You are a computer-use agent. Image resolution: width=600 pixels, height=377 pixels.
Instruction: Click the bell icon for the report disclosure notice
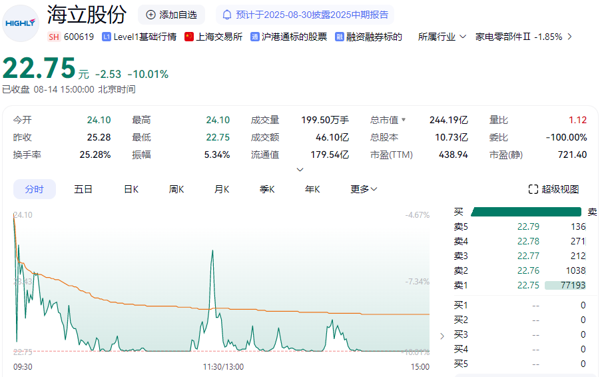pyautogui.click(x=227, y=15)
